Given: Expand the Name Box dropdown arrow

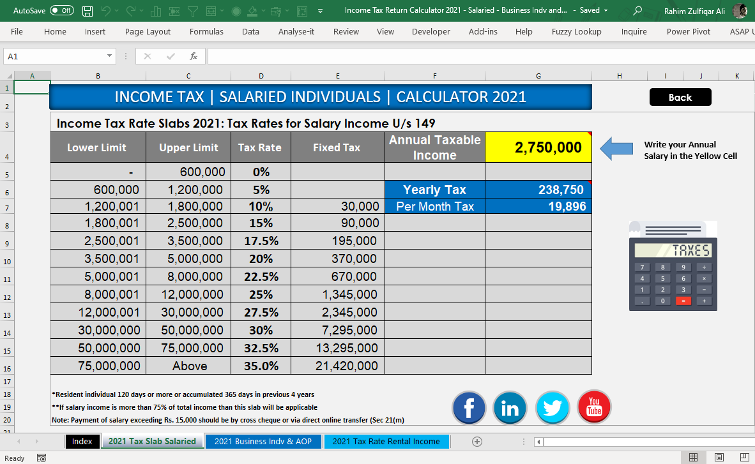Looking at the screenshot, I should coord(110,56).
